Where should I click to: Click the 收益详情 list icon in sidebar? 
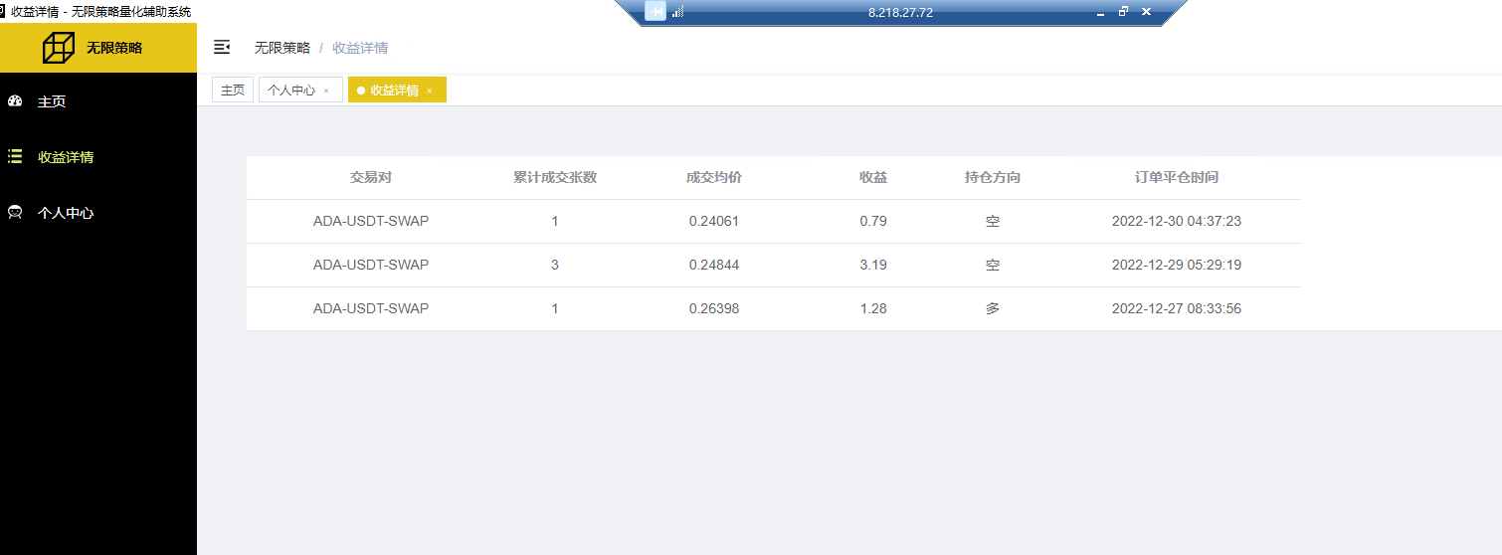15,156
